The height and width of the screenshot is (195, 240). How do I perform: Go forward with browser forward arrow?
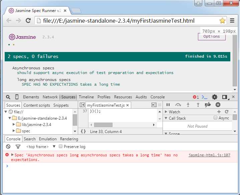[x=18, y=20]
